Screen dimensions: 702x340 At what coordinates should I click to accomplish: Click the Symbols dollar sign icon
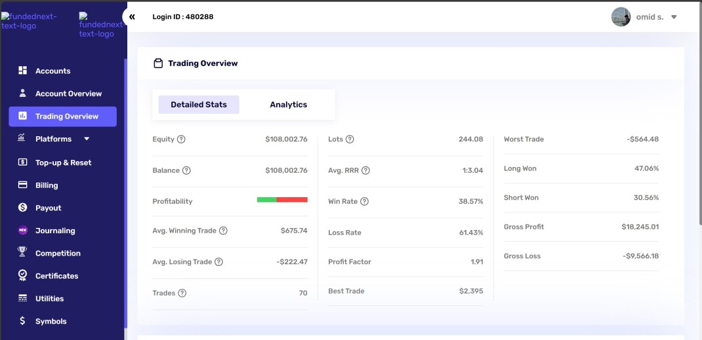click(x=22, y=321)
